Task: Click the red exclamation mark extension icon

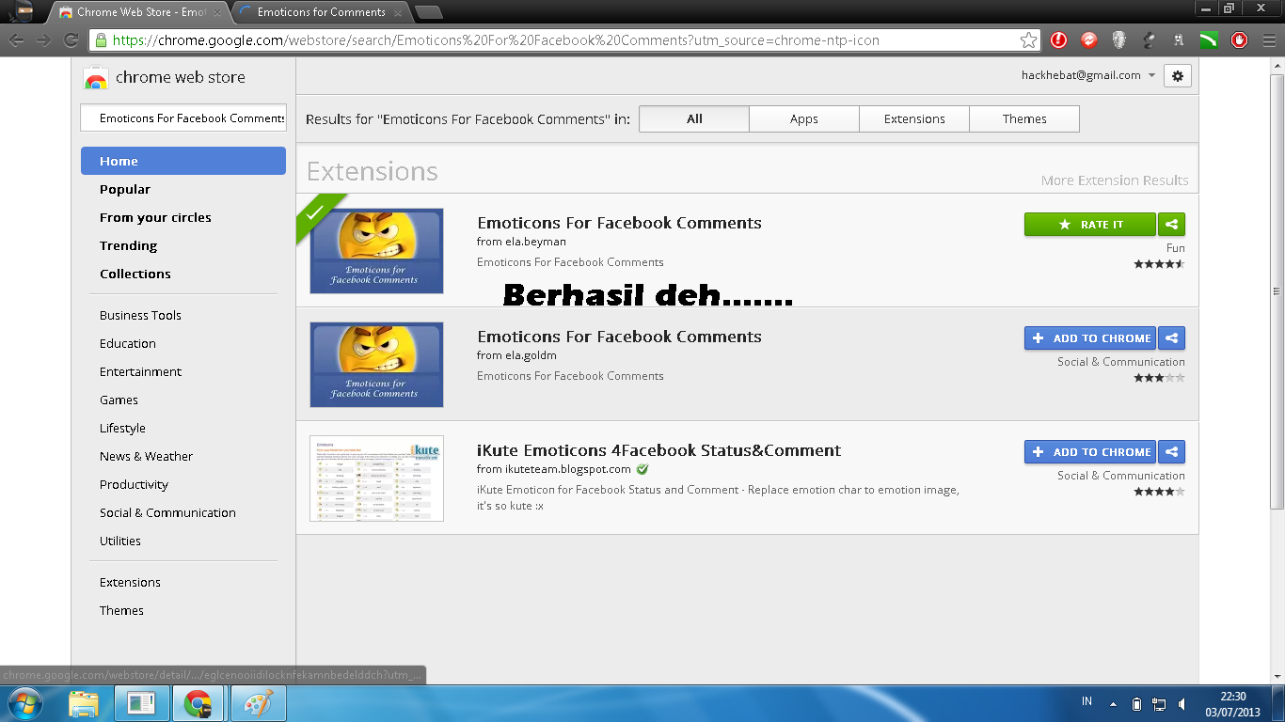Action: tap(1059, 40)
